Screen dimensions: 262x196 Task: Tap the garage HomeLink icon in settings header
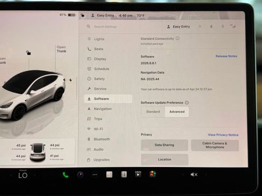pos(200,27)
